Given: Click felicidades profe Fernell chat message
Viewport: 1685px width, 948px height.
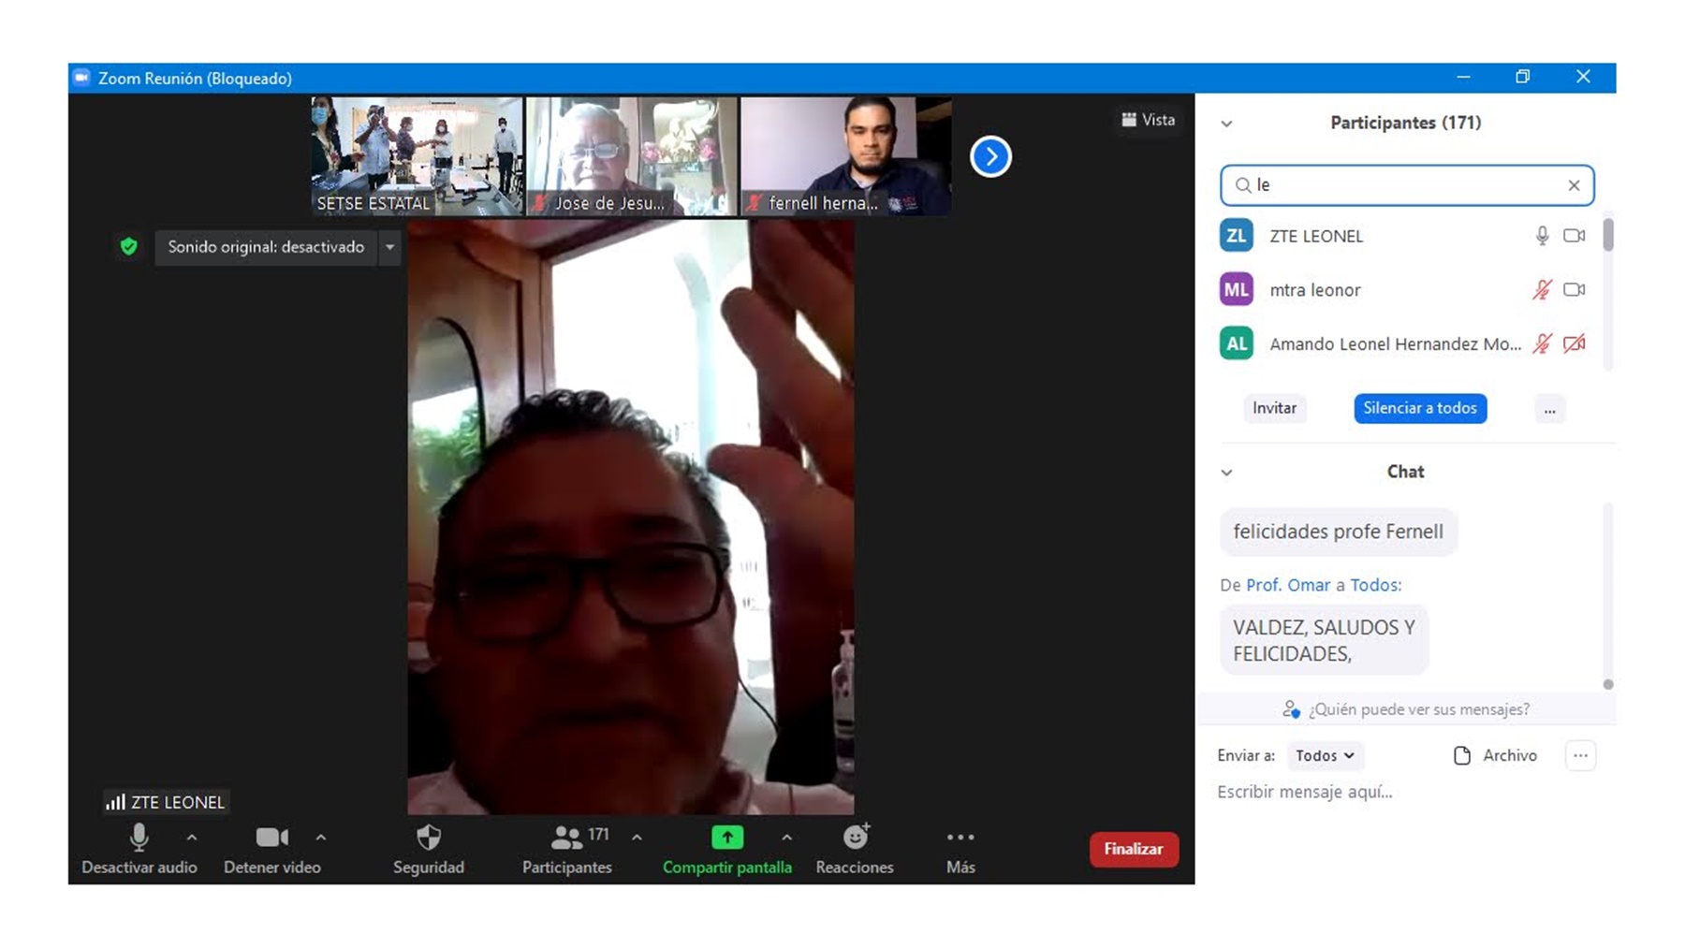Looking at the screenshot, I should [1338, 532].
